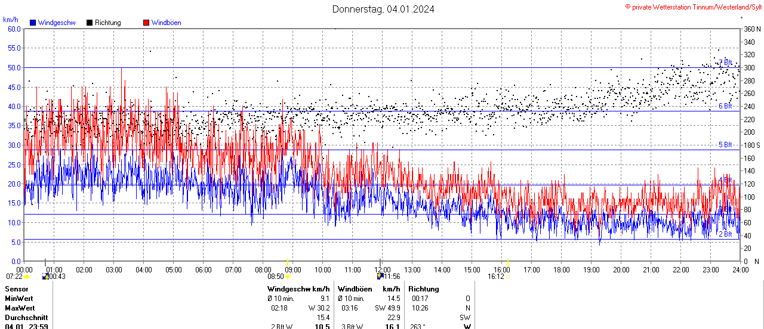The width and height of the screenshot is (764, 329).
Task: Click the 21:00 label on the time axis
Action: pyautogui.click(x=651, y=269)
